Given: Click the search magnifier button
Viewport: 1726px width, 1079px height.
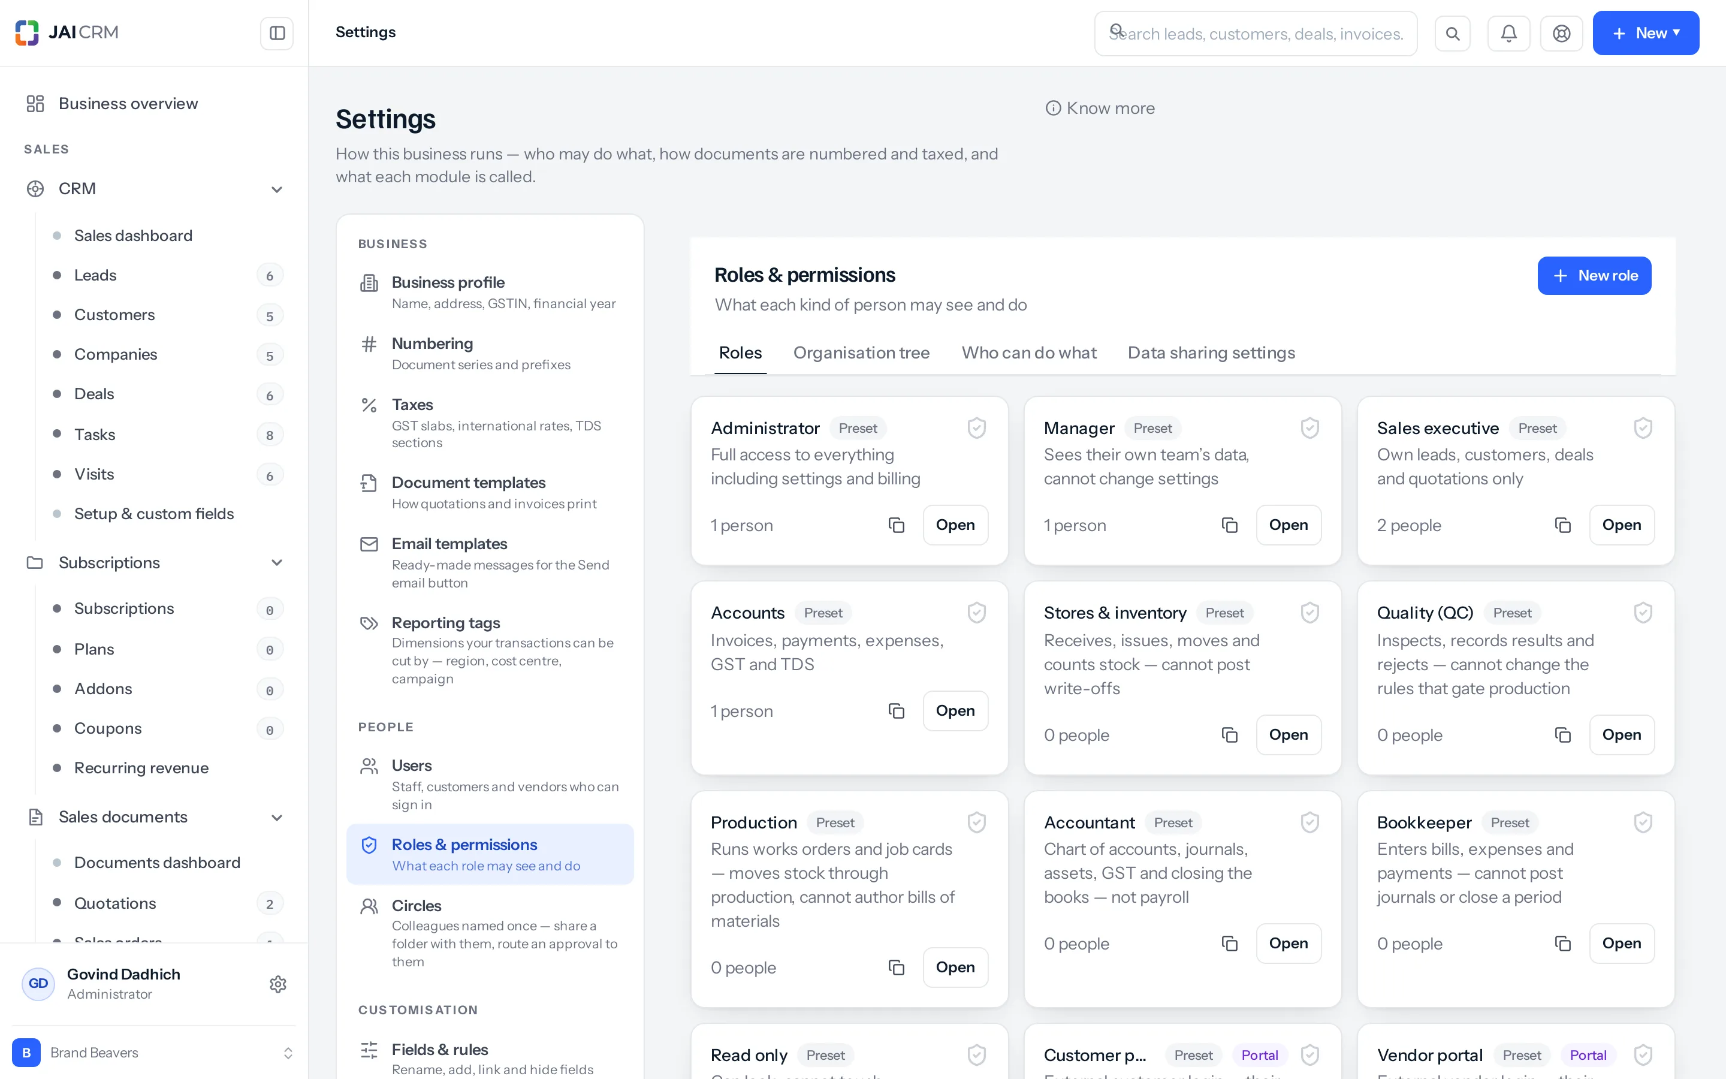Looking at the screenshot, I should click(1452, 34).
